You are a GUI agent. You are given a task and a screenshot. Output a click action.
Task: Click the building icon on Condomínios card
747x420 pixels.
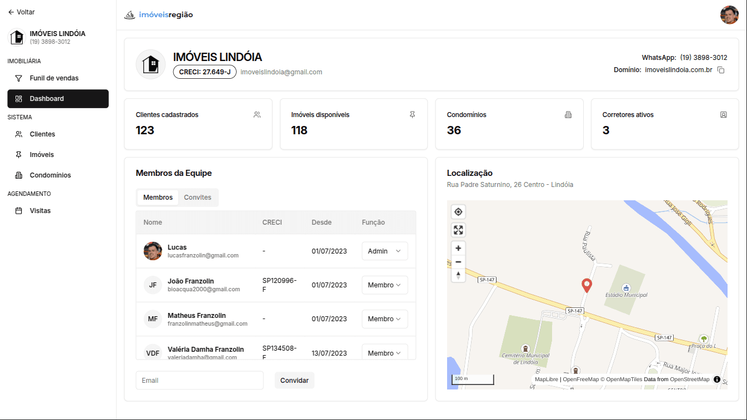click(568, 115)
